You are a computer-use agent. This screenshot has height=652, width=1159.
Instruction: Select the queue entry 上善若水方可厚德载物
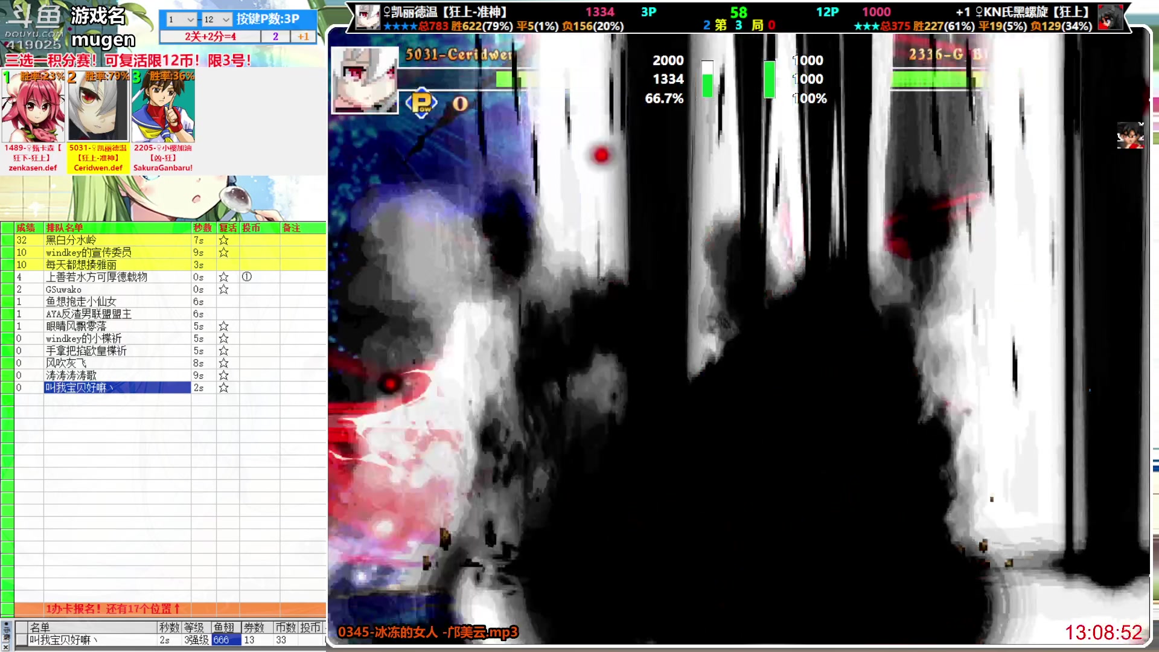(117, 277)
